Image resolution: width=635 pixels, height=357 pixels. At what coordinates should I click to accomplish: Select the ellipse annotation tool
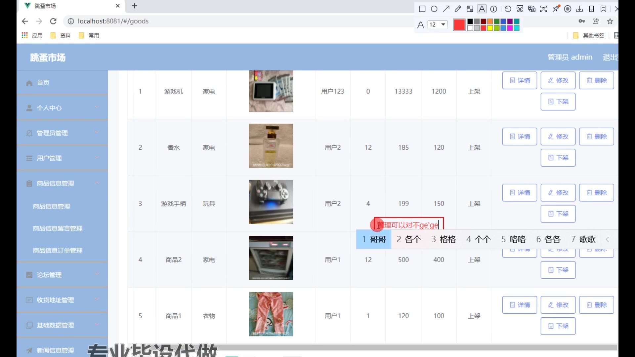434,9
